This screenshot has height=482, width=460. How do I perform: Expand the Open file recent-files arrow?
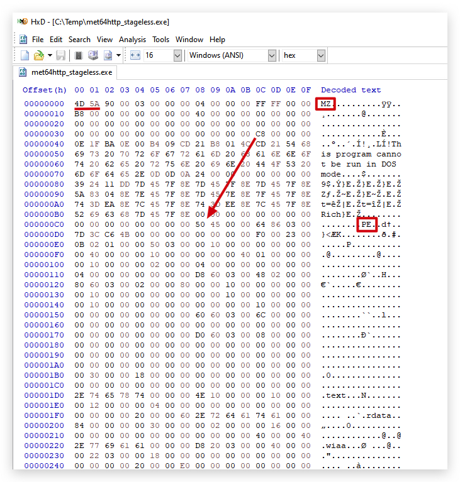[x=50, y=55]
